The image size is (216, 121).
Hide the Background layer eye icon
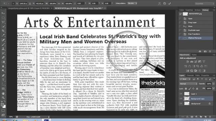coord(181,104)
